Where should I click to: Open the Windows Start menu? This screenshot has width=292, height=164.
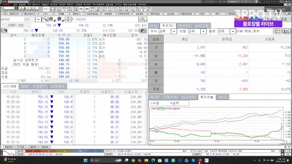click(85, 160)
